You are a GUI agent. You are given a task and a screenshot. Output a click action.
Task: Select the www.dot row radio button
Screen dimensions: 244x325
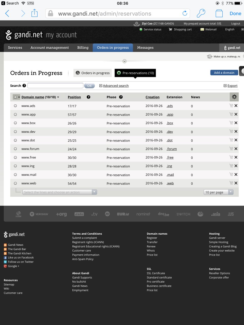click(15, 140)
